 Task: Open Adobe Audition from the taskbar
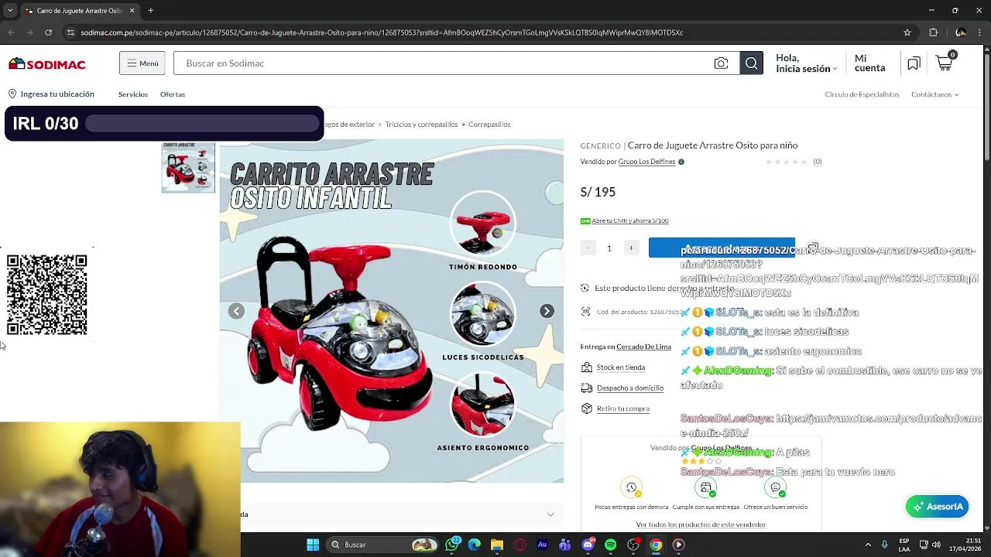(x=542, y=545)
